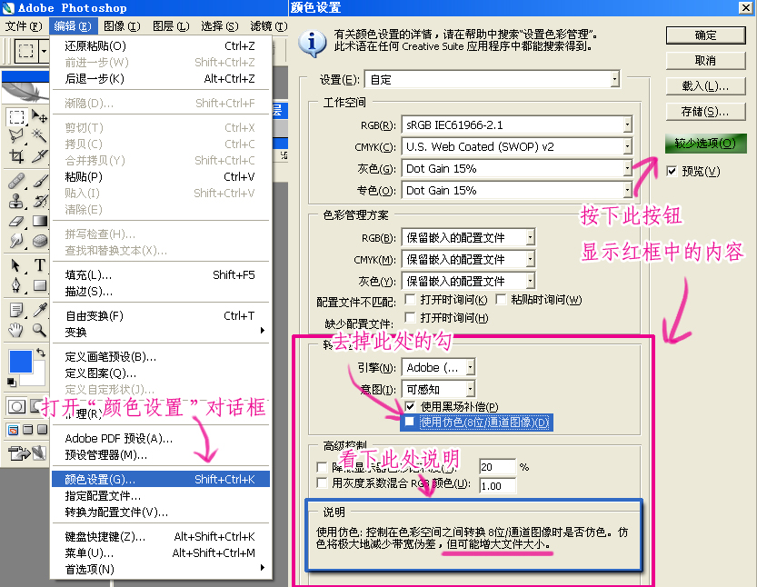Screen dimensions: 757x587
Task: Enable Blend RGB Colors Using Gamma checkbox
Action: [x=322, y=483]
